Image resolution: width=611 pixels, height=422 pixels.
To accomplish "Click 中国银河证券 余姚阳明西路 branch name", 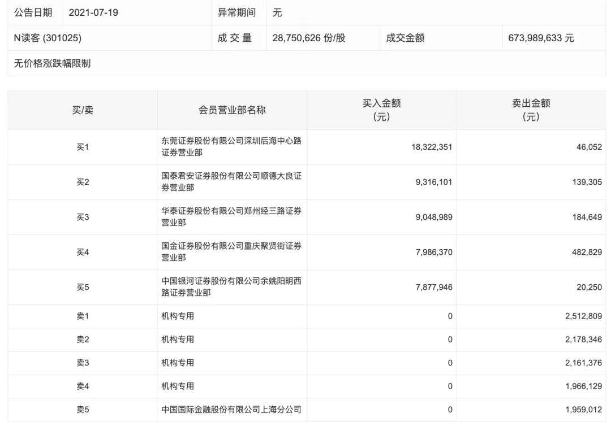I will click(231, 286).
